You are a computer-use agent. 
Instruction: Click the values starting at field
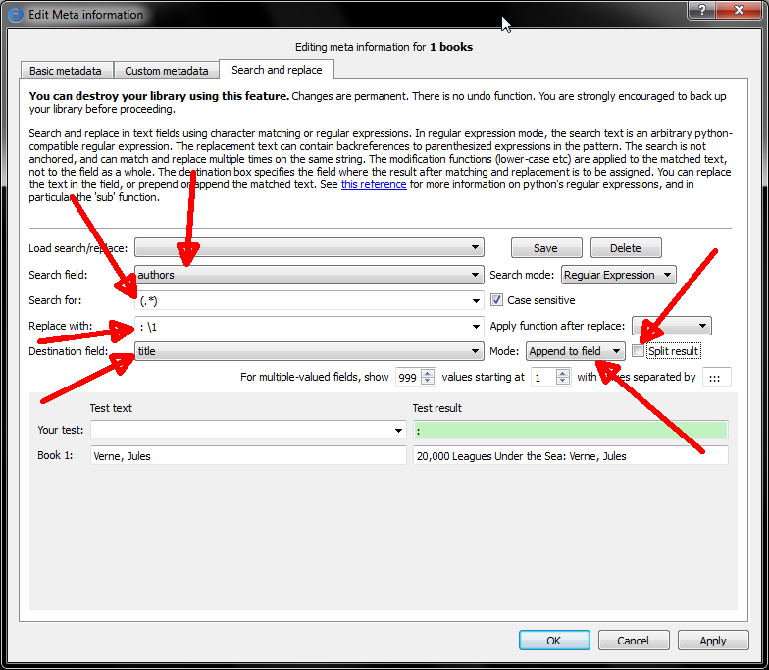point(543,377)
